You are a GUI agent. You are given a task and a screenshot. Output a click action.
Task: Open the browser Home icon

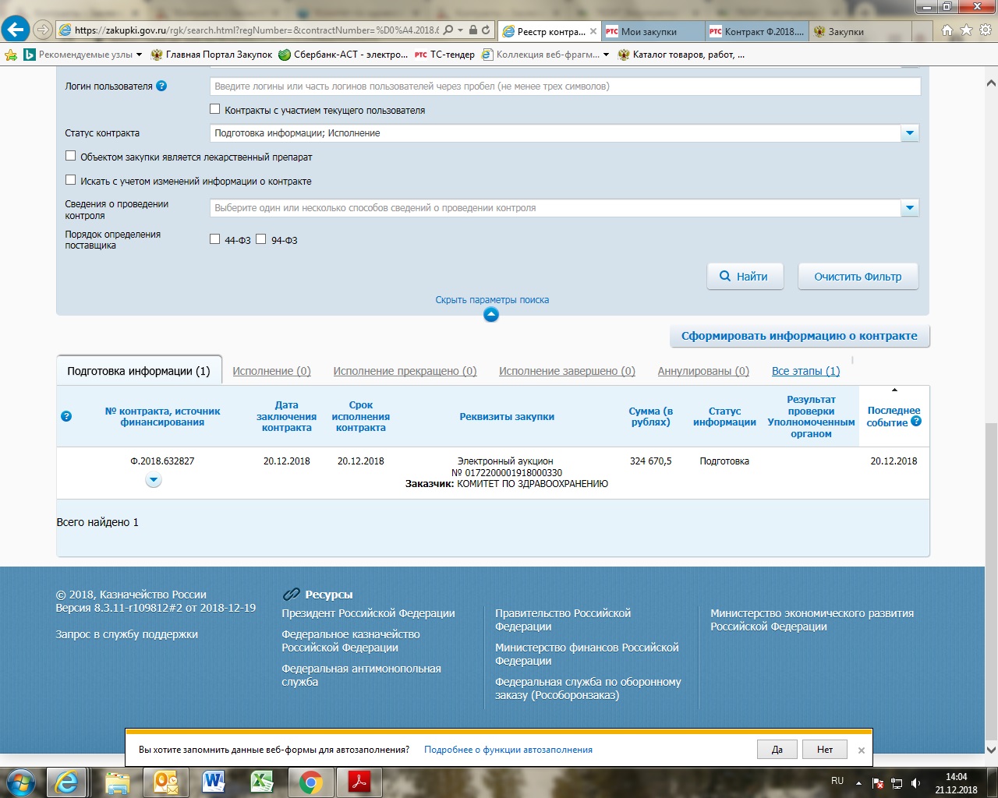tap(947, 30)
